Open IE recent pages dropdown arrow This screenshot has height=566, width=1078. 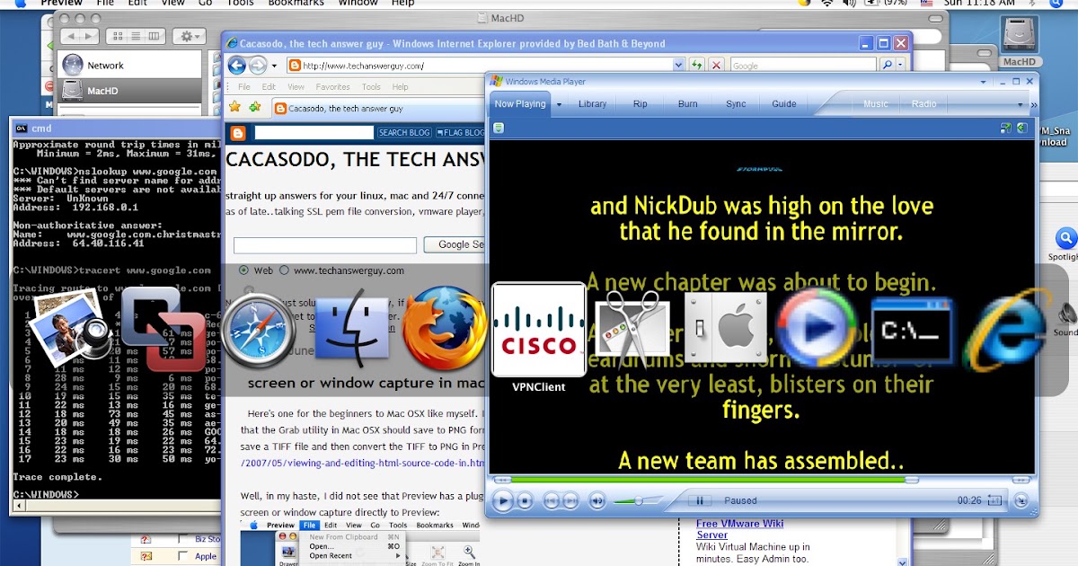[273, 66]
